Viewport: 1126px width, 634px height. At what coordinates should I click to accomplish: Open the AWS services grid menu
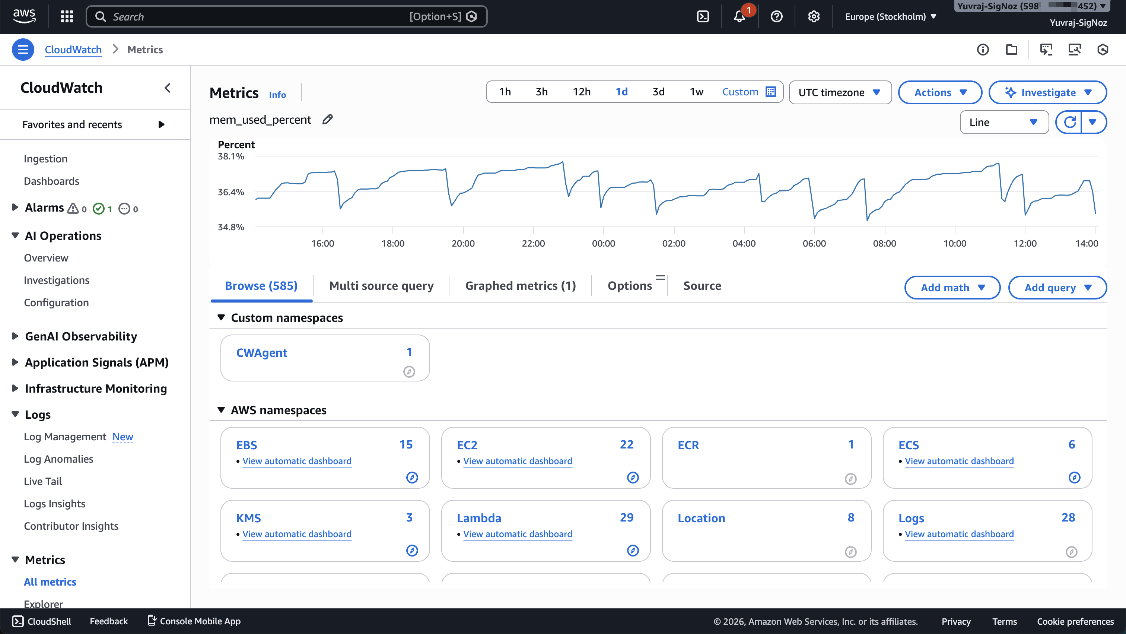click(66, 16)
